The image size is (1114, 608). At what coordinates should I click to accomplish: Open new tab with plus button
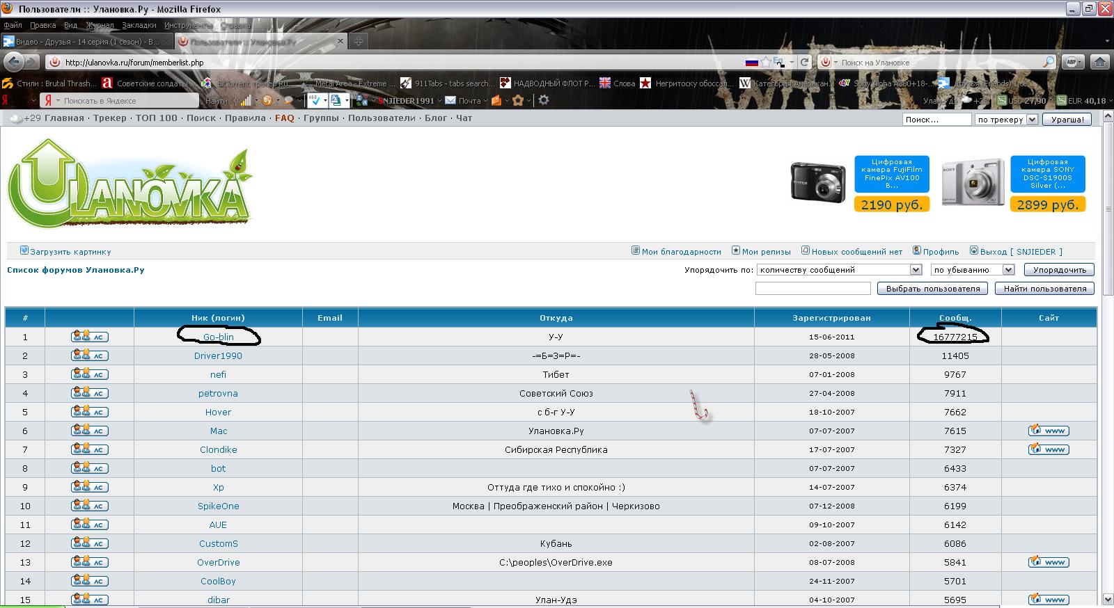pos(358,42)
